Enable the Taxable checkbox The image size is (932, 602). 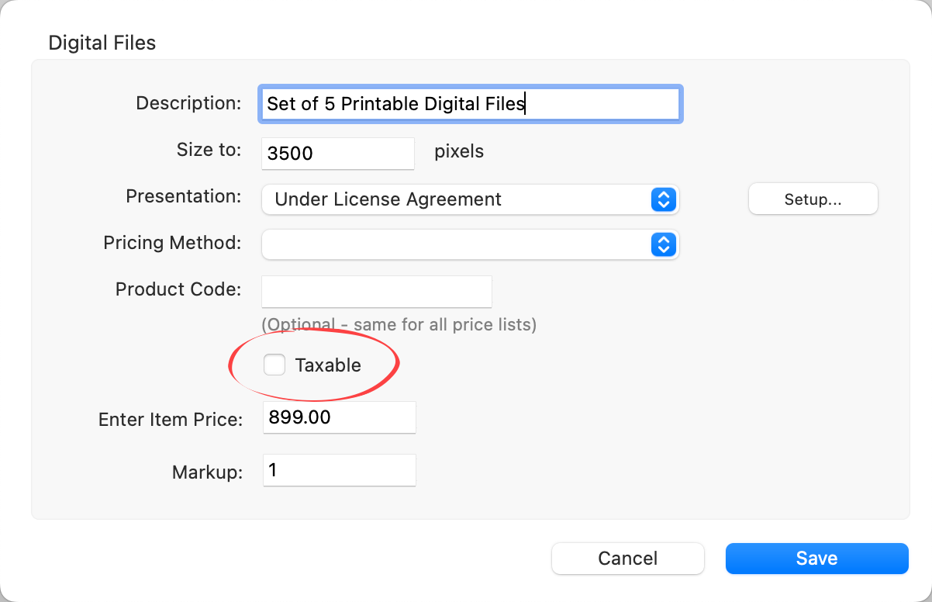click(x=274, y=365)
